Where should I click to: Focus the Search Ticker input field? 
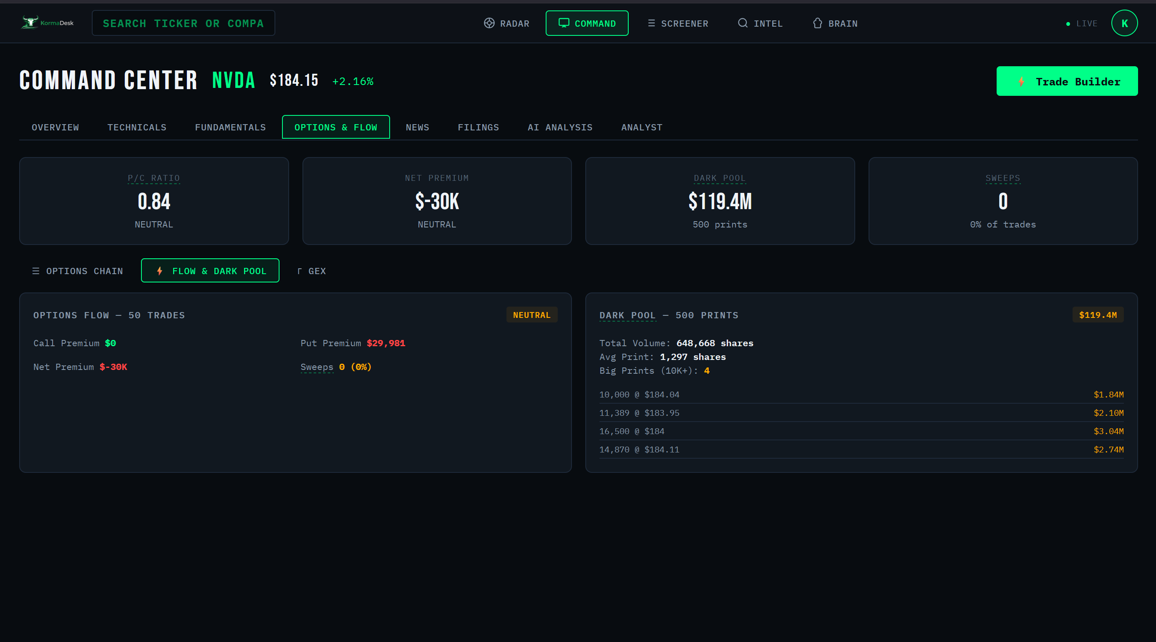click(183, 23)
